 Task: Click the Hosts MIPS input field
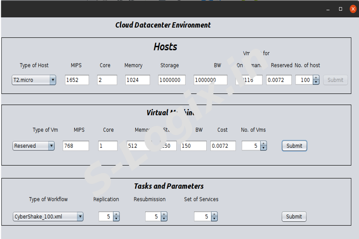[77, 80]
